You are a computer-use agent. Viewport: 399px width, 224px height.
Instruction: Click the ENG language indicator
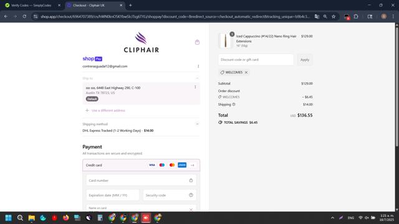[350, 218]
